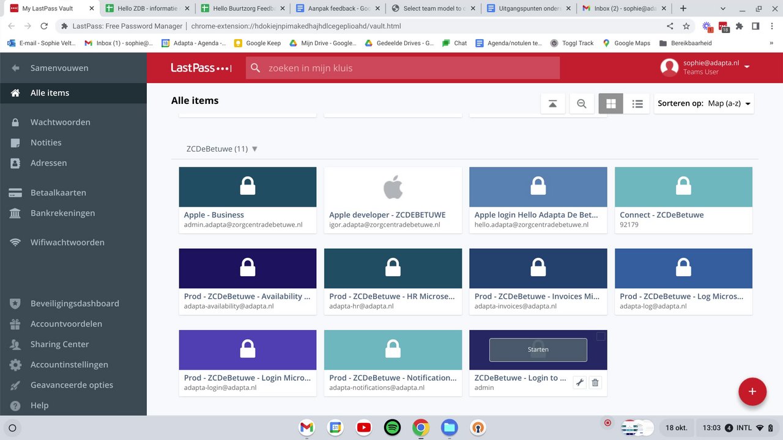The width and height of the screenshot is (783, 440).
Task: Open Geavanceerde opties rocket icon
Action: (16, 385)
